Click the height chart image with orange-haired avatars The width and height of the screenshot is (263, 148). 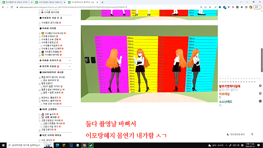[x=149, y=64]
